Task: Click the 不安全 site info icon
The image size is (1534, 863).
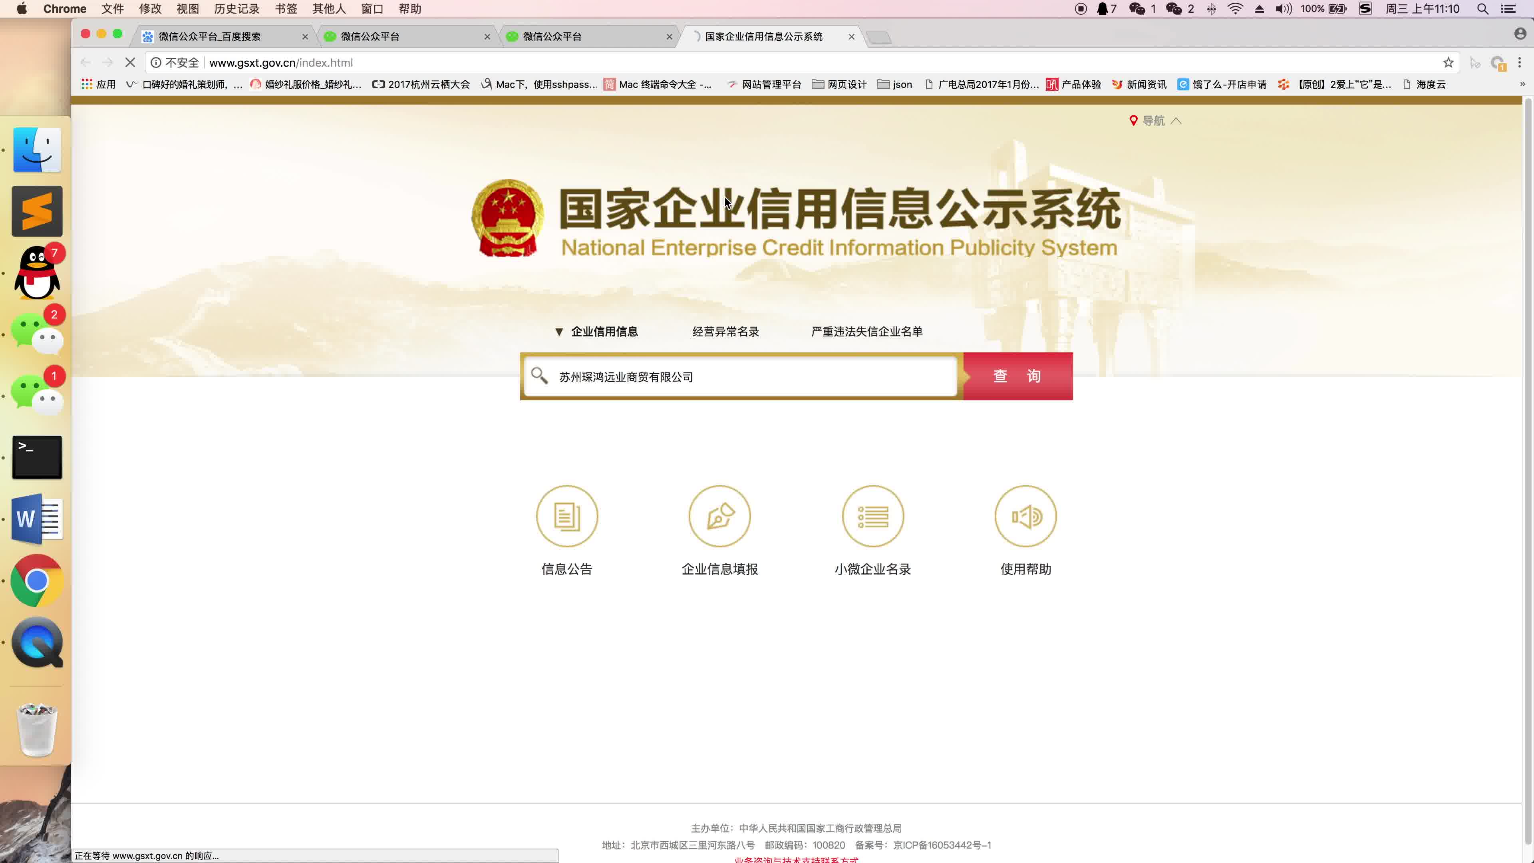Action: click(x=155, y=63)
